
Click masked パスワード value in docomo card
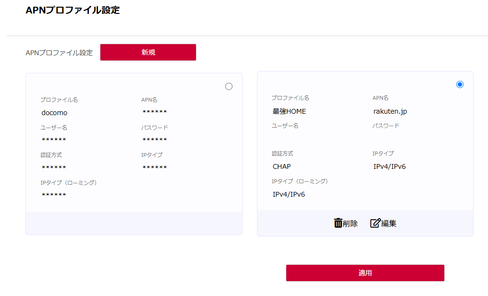(x=155, y=140)
